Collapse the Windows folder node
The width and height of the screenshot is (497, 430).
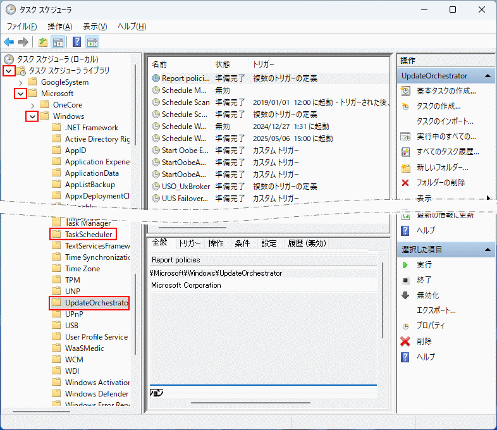click(x=32, y=116)
